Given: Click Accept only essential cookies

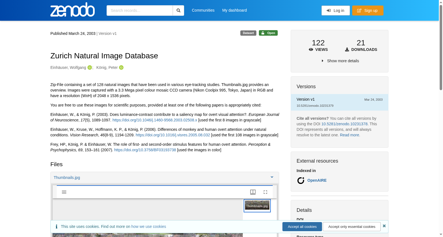Looking at the screenshot, I should pos(352,226).
